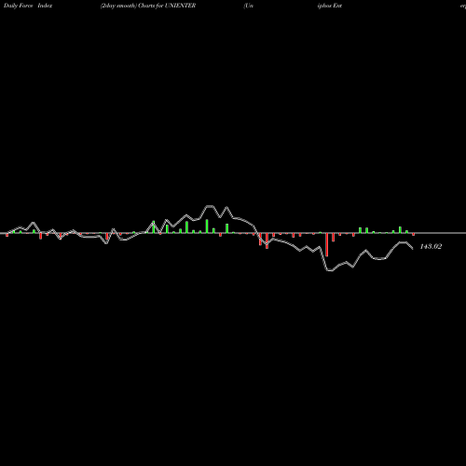
Task: Click the end point of the smoothed line
Action: [413, 249]
